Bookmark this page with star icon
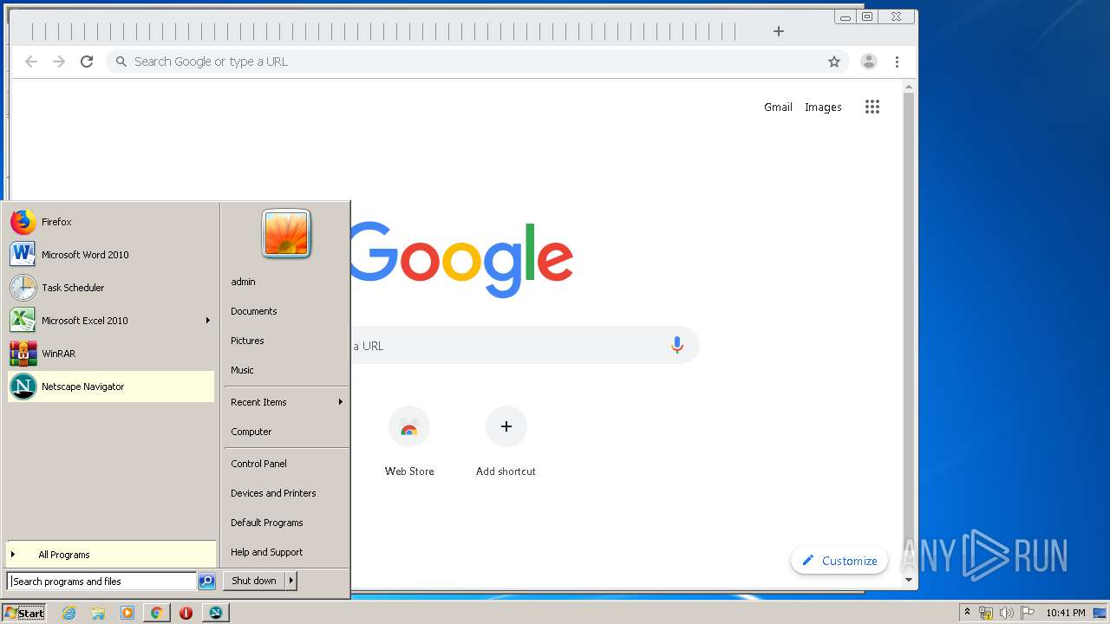The width and height of the screenshot is (1110, 624). click(834, 62)
